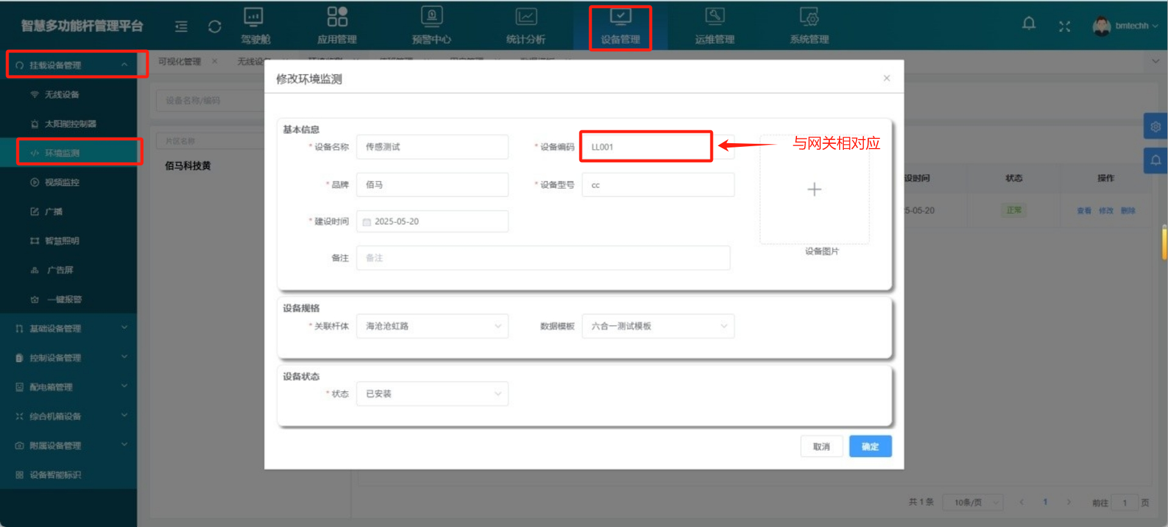The image size is (1168, 527).
Task: Open 关联杆体 dropdown
Action: tap(432, 326)
